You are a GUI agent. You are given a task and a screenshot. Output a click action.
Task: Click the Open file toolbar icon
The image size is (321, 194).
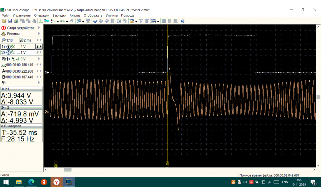[x=4, y=21]
